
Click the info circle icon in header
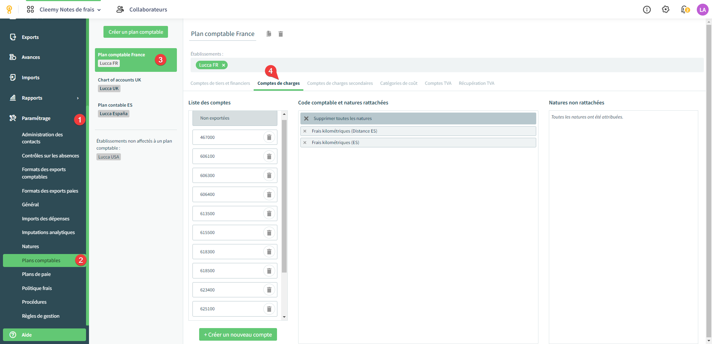click(647, 10)
